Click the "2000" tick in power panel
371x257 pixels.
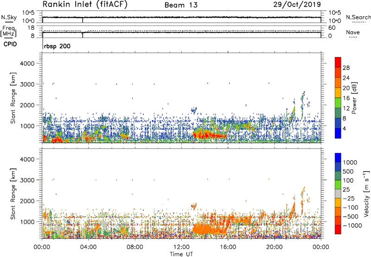[27, 105]
